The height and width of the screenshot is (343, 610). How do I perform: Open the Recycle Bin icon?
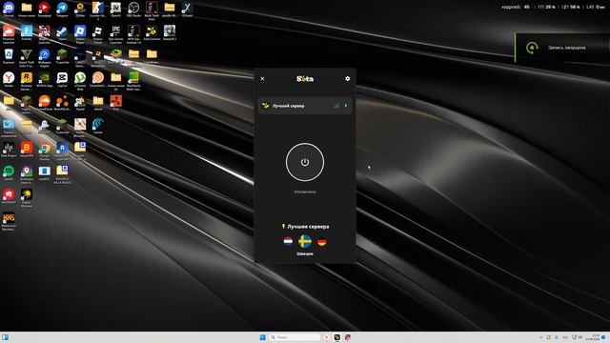tap(9, 56)
